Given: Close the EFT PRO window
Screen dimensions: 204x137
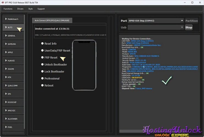Looking at the screenshot, I should coord(200,2).
